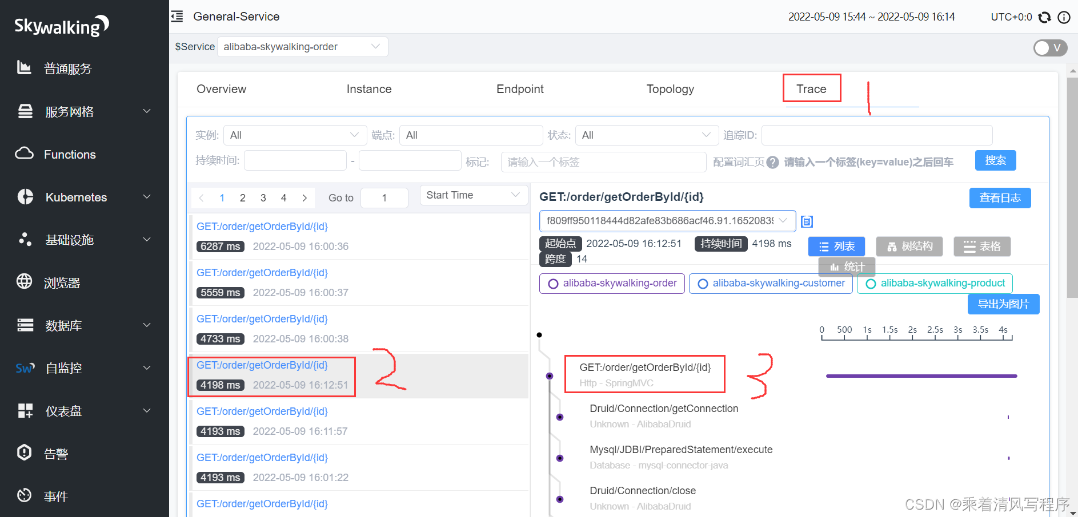Click 配置词汇页 help question icon
The width and height of the screenshot is (1078, 517).
[772, 162]
